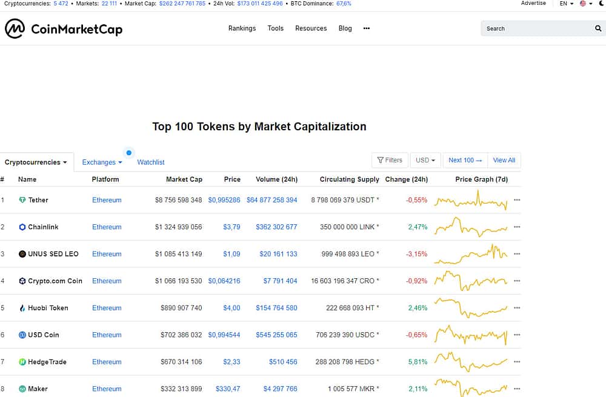Switch to the Watchlist tab

pos(151,162)
